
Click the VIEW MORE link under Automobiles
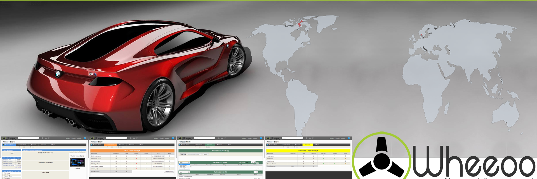[x=18, y=167]
